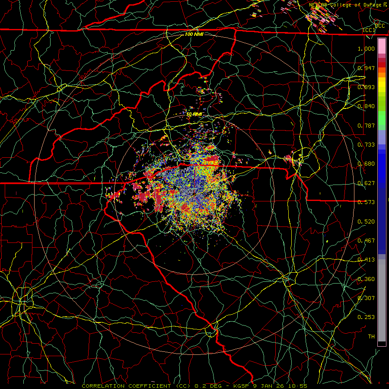This screenshot has height=389, width=389.
Task: Click the "50 NMI" range ring label
Action: pos(194,114)
